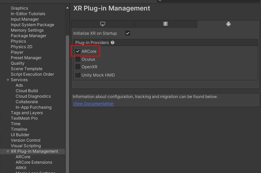Viewport: 261px width, 173px height.
Task: Select Timeline settings
Action: 19,129
